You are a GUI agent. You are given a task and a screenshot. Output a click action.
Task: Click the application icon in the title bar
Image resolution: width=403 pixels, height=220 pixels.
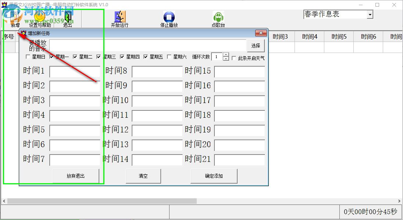[4, 5]
